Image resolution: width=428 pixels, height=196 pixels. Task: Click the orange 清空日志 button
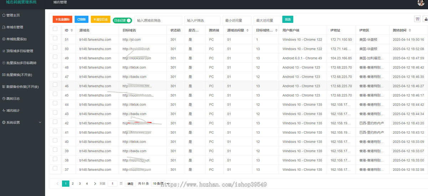pyautogui.click(x=101, y=19)
